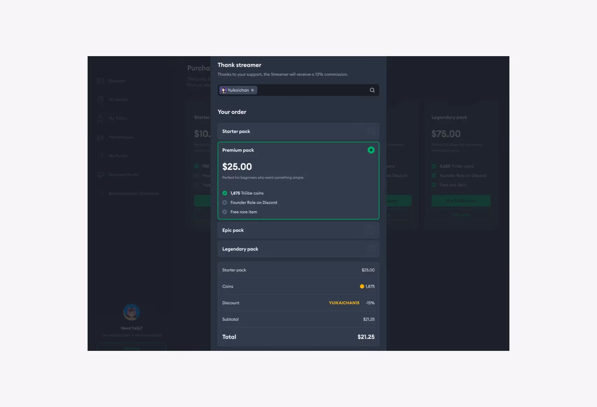Viewport: 597px width, 407px height.
Task: Click the Streamer Portal sidebar icon
Action: [101, 175]
